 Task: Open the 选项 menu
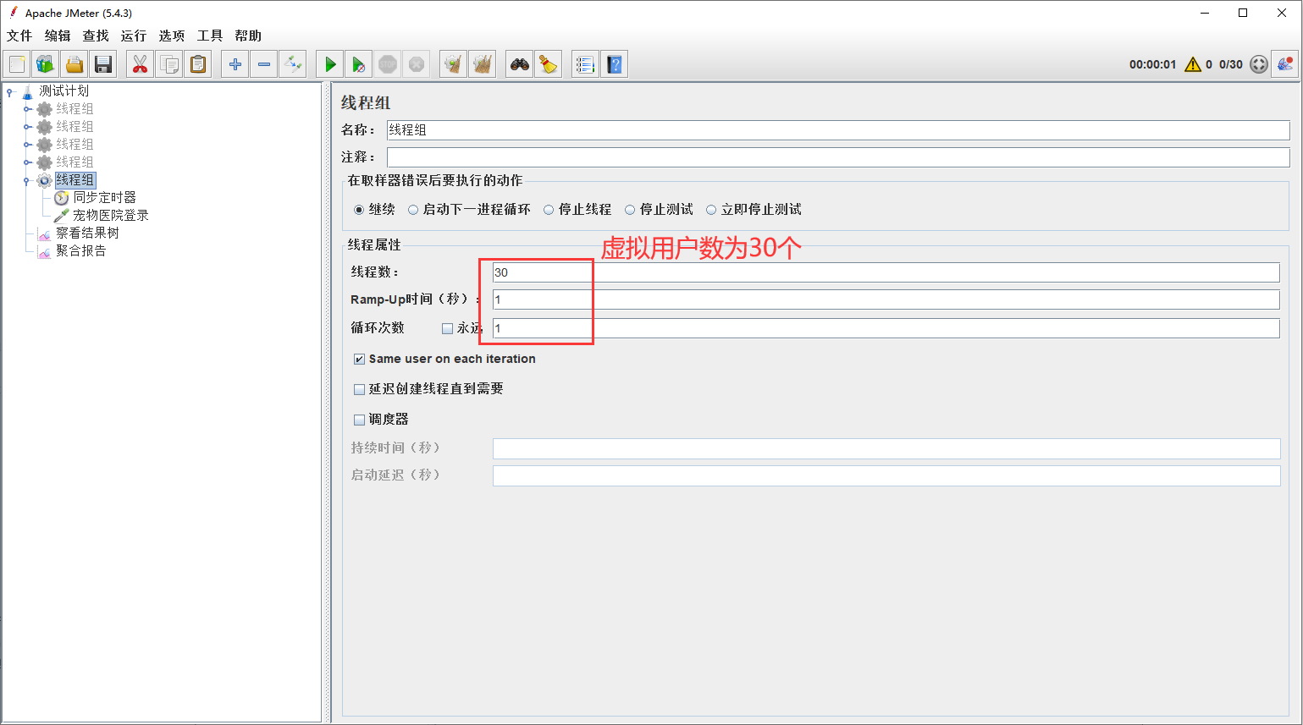tap(171, 36)
